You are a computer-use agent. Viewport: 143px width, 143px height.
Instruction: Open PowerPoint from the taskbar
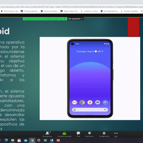pyautogui.click(x=58, y=140)
